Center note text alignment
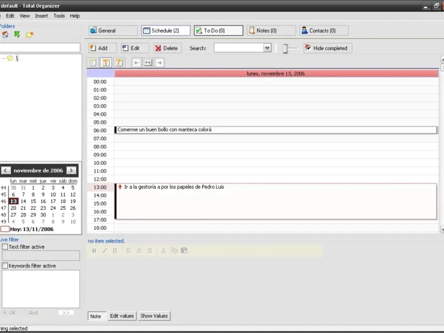The image size is (444, 333). click(139, 251)
